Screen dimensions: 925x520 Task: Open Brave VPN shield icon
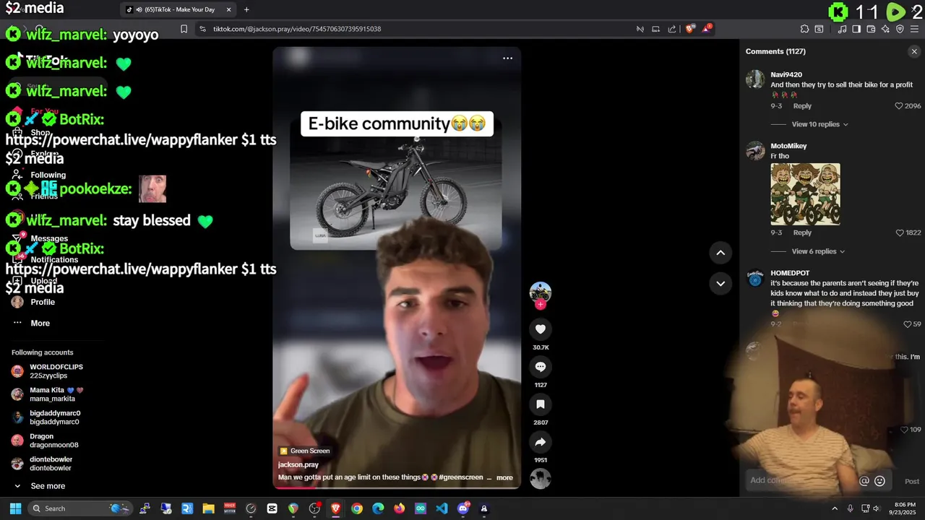(900, 29)
